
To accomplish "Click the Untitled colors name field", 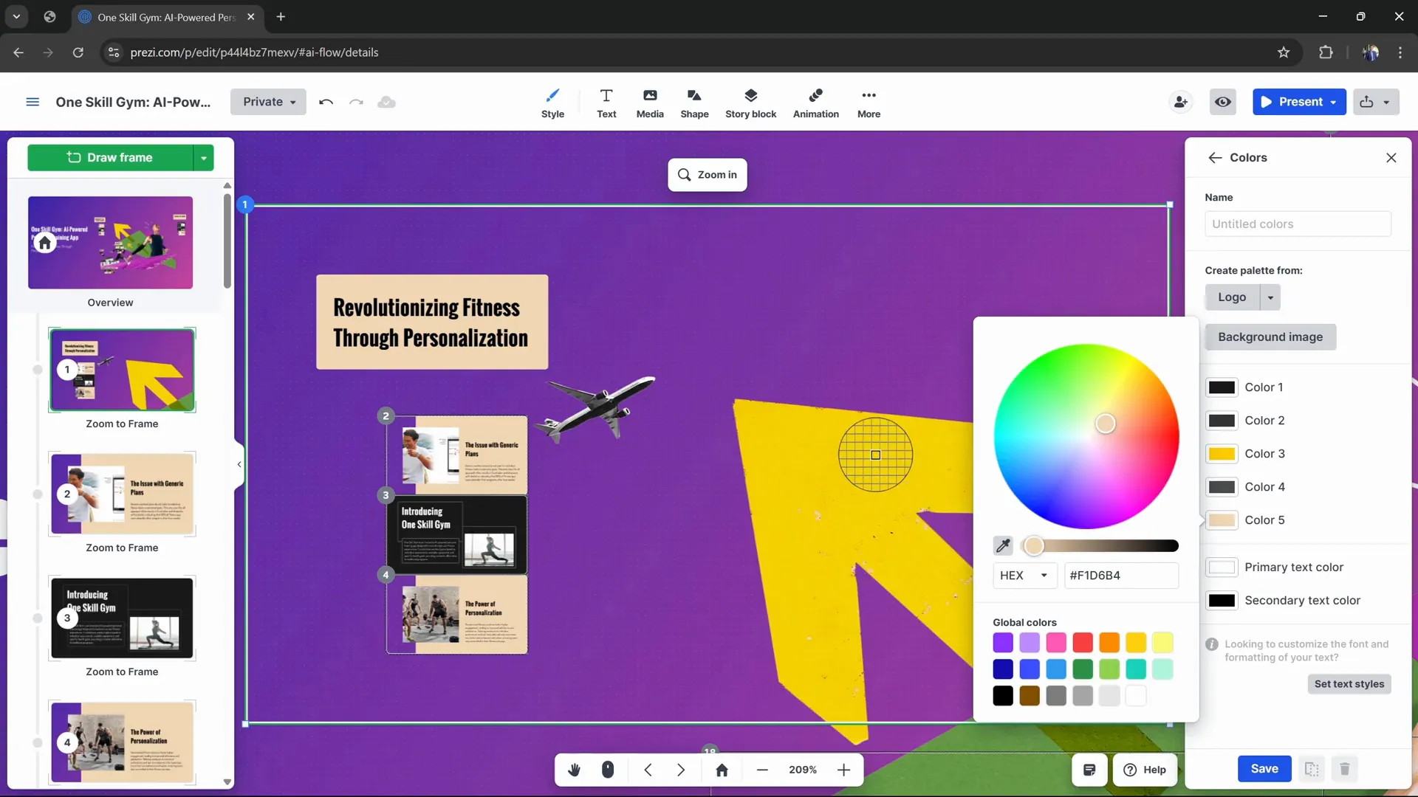I will pos(1298,224).
